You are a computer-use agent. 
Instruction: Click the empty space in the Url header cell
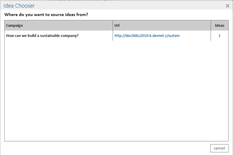[164, 26]
